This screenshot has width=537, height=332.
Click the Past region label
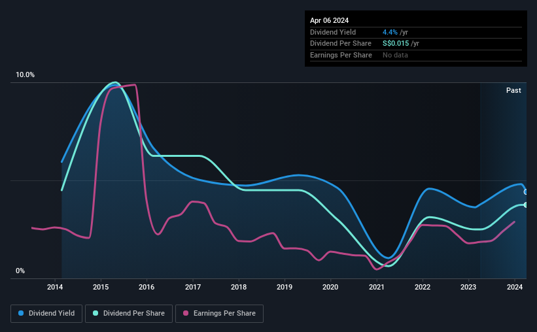point(513,90)
